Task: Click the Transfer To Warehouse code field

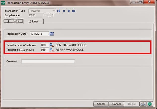Action: click(x=45, y=50)
